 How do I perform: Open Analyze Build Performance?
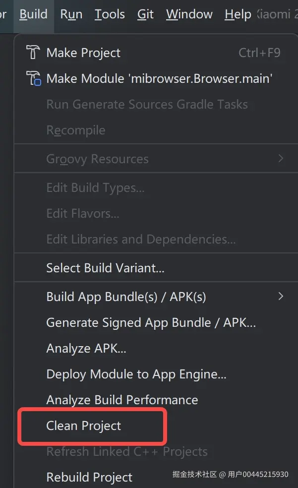click(x=122, y=400)
